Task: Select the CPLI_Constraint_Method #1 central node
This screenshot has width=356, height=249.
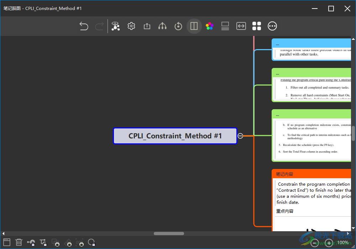Action: tap(175, 136)
